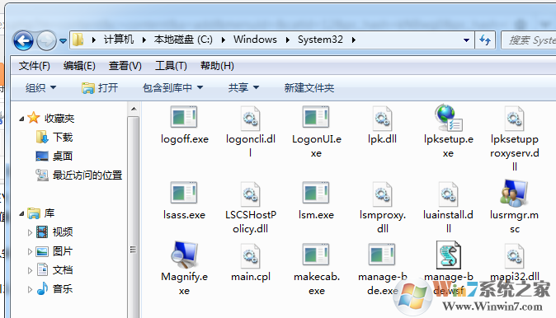556x318 pixels.
Task: Select the mapi32.dll file icon
Action: 514,255
